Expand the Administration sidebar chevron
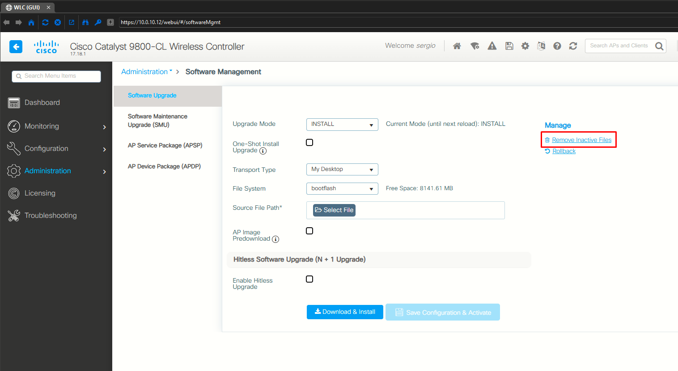 click(105, 172)
